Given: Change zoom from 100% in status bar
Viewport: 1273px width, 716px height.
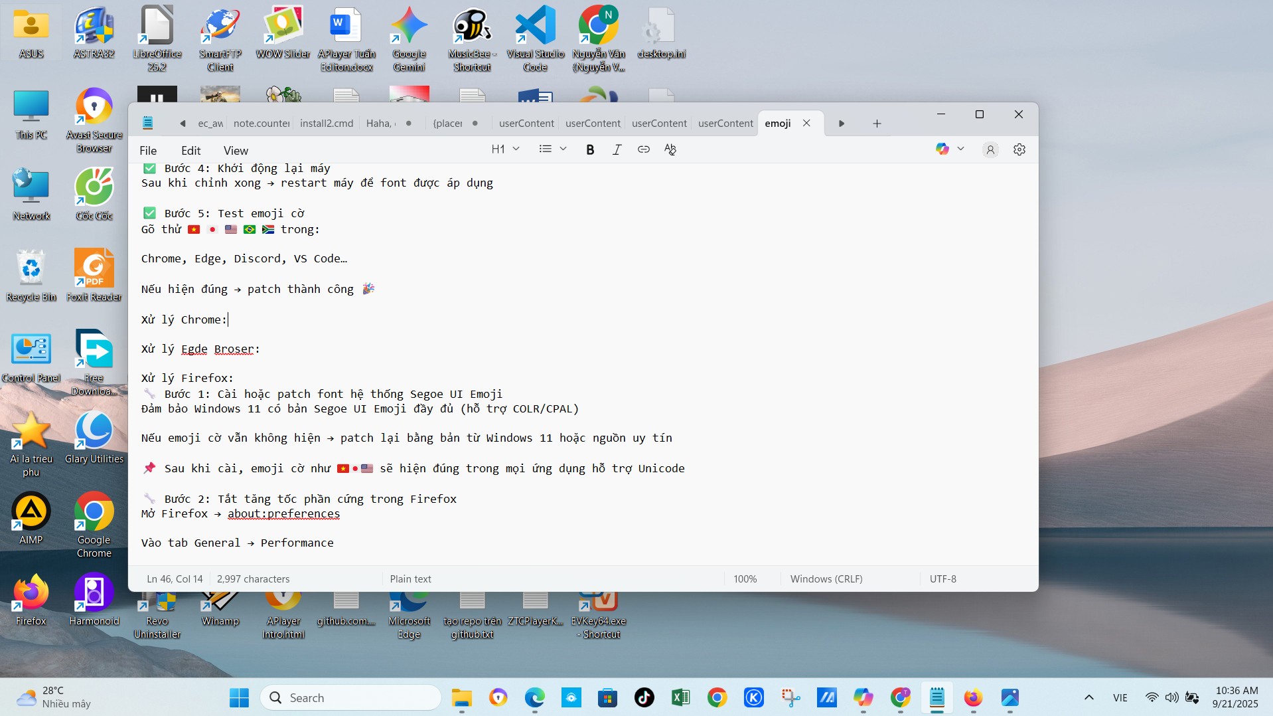Looking at the screenshot, I should point(745,579).
